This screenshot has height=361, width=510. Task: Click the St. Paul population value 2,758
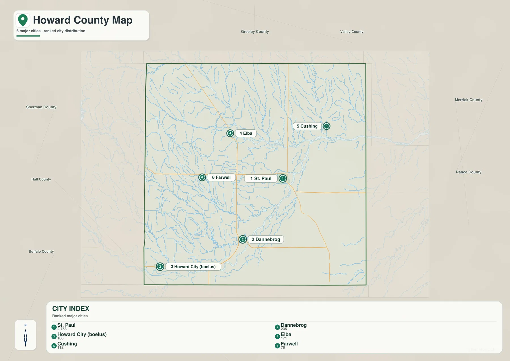pyautogui.click(x=62, y=329)
